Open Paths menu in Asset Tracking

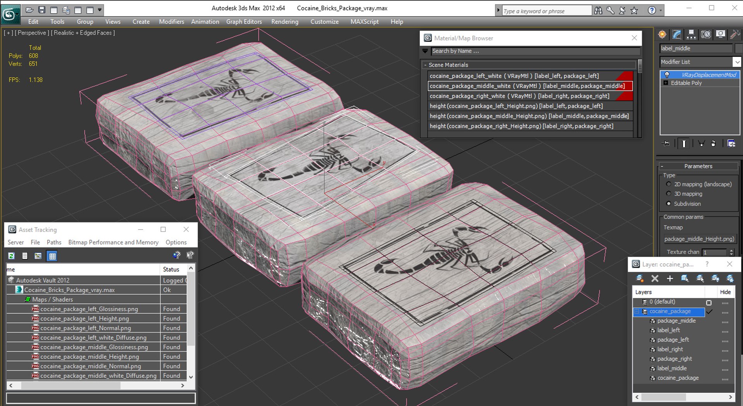(54, 242)
